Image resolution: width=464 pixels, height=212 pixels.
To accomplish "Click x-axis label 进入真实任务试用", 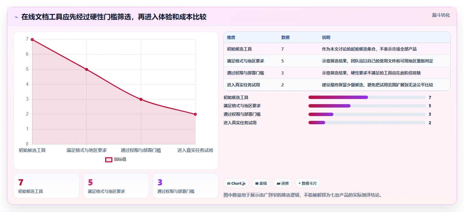I will coord(195,150).
